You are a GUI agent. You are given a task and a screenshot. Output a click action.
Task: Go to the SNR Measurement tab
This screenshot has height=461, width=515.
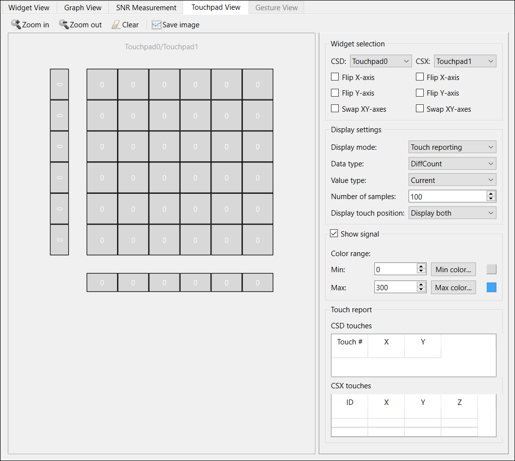click(x=146, y=7)
